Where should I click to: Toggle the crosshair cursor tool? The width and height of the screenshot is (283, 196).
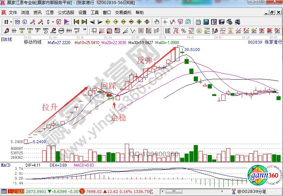[x=165, y=22]
